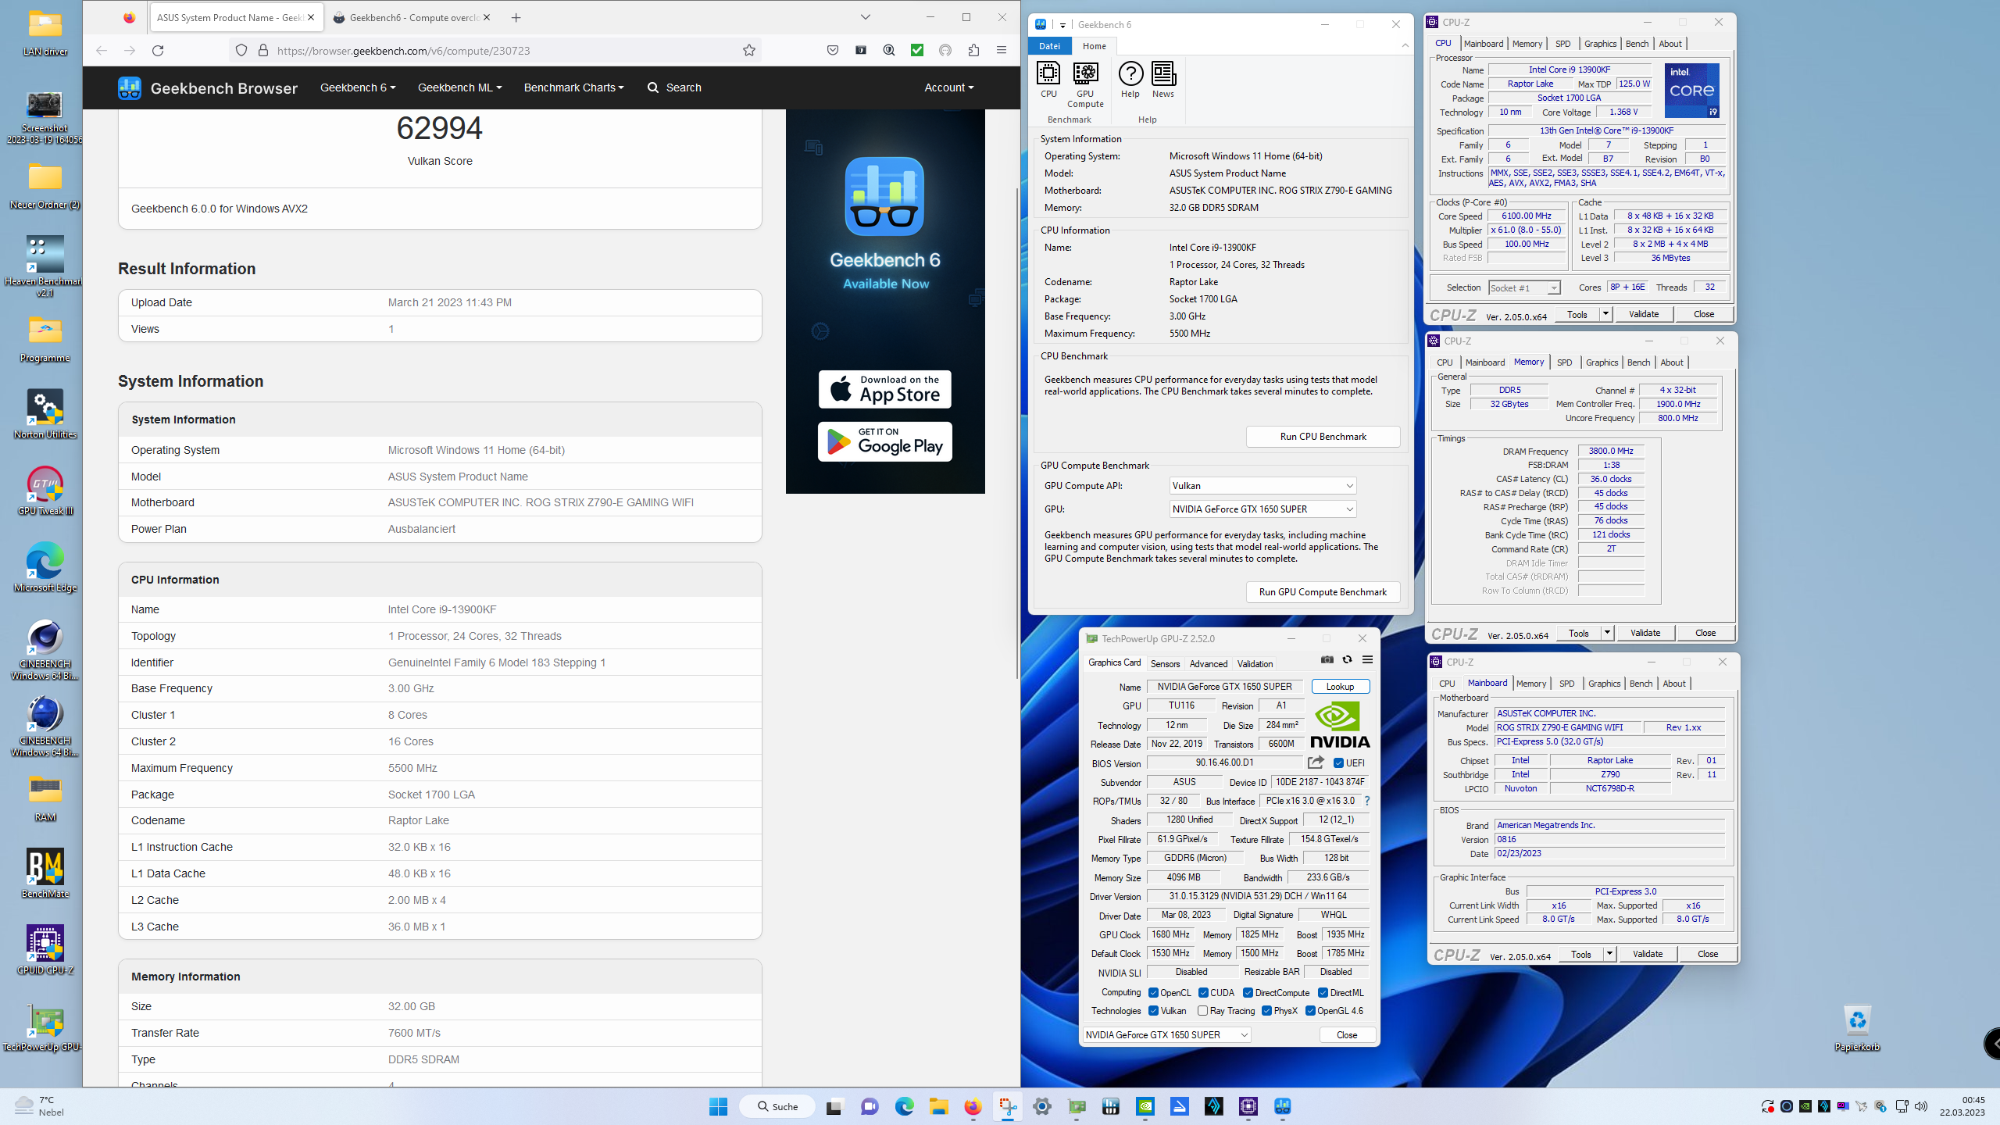Open the Papierkorb recycle bin

click(1857, 1028)
